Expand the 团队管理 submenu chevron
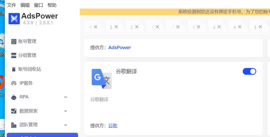Viewport: 270px width, 137px height. click(66, 125)
